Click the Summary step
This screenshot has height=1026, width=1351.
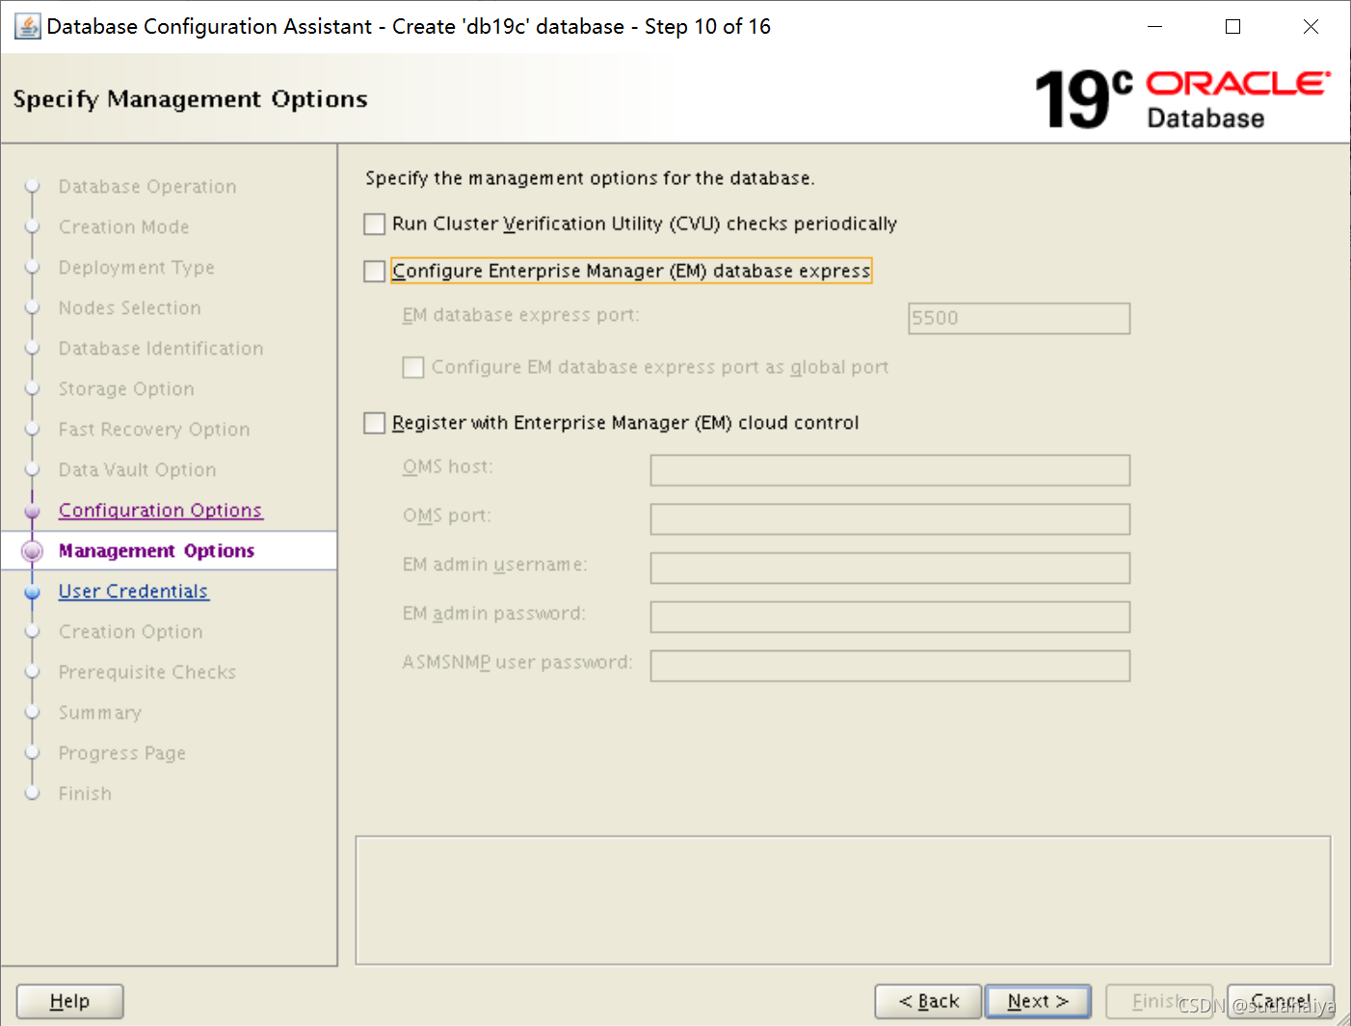coord(99,713)
